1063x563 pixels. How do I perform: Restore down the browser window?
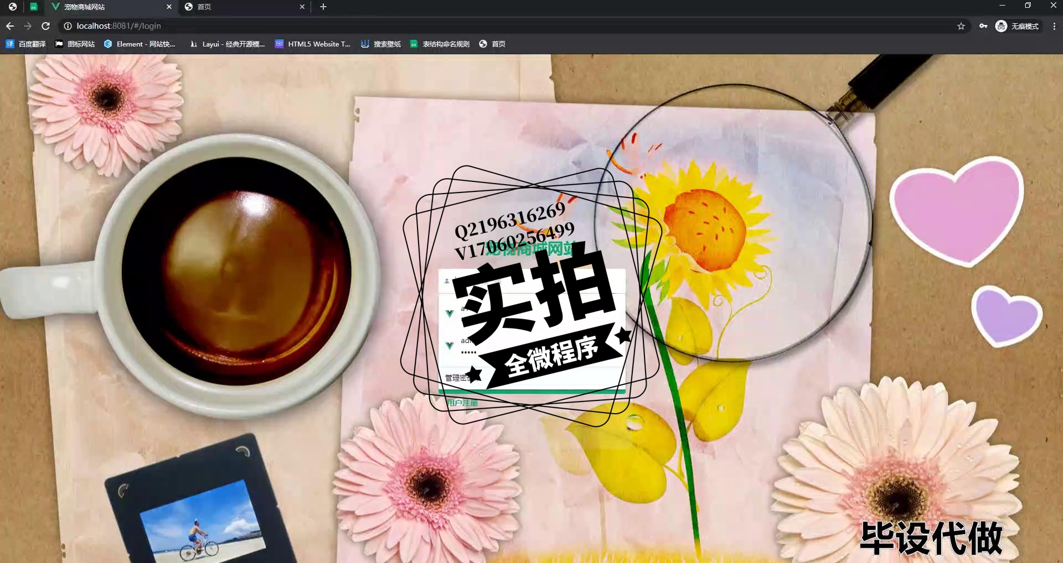pos(1028,6)
